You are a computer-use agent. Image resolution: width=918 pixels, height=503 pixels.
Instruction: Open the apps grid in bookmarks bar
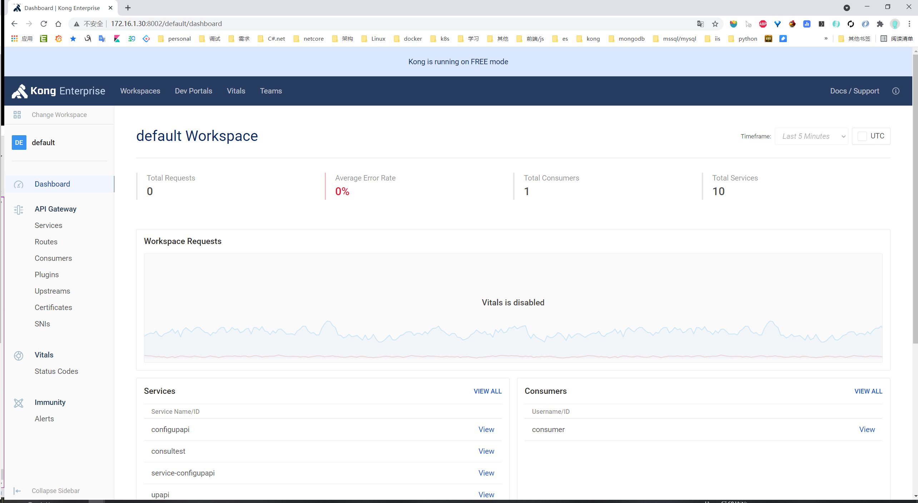click(x=14, y=39)
